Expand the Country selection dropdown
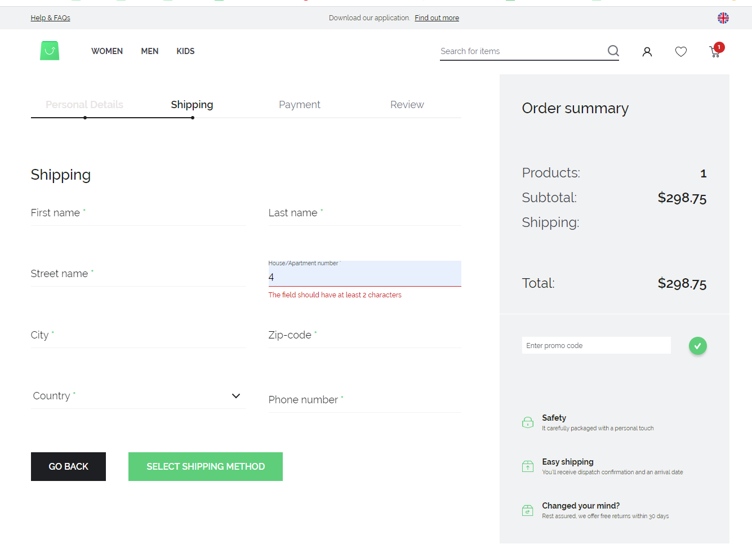 (236, 396)
